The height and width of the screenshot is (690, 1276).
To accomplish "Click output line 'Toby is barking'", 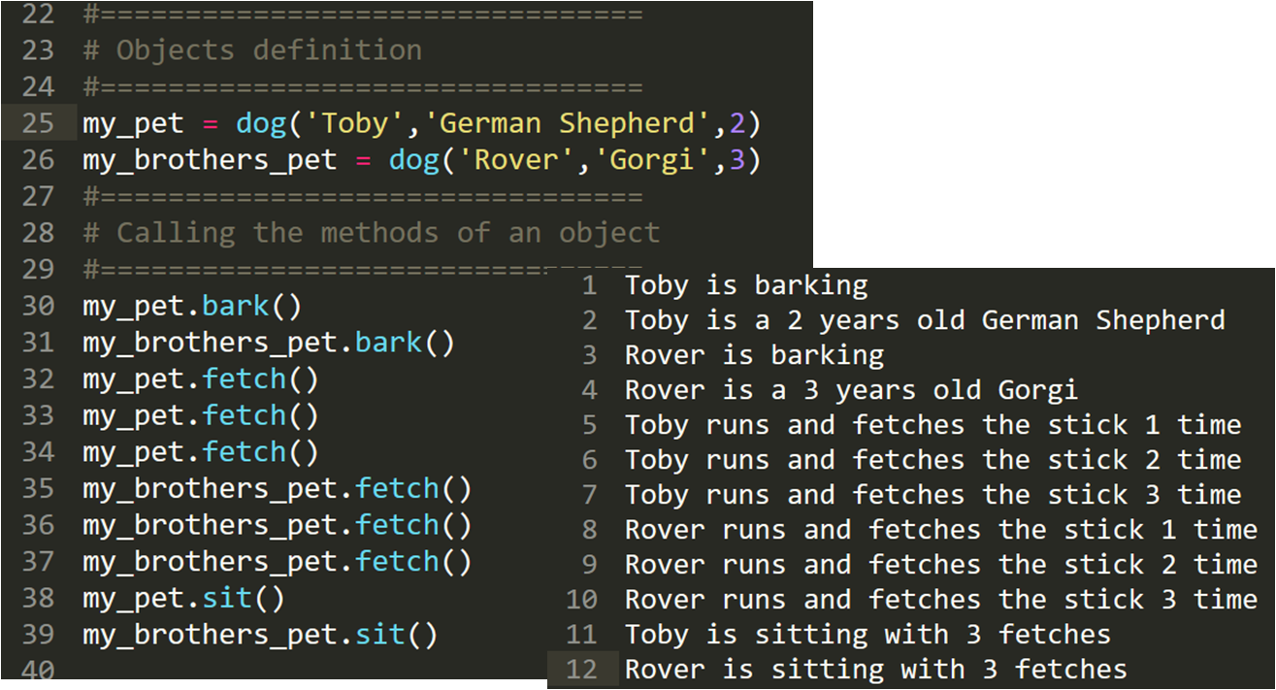I will click(746, 285).
